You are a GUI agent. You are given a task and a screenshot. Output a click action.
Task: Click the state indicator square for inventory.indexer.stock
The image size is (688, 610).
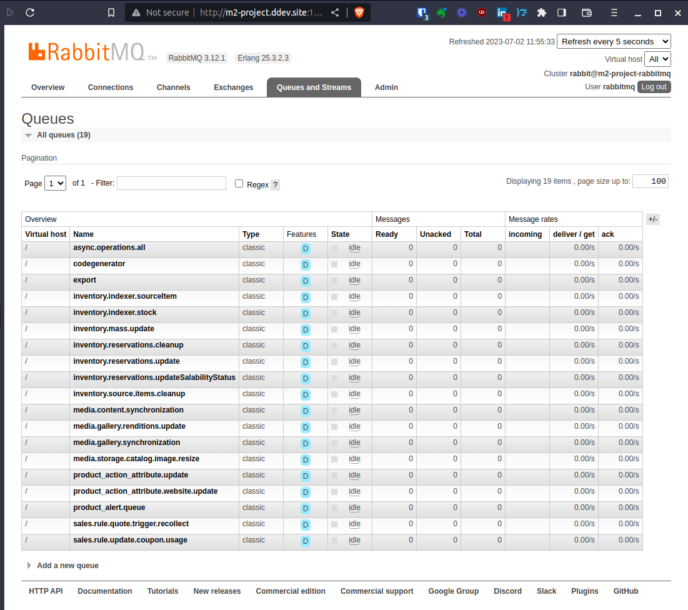[334, 313]
